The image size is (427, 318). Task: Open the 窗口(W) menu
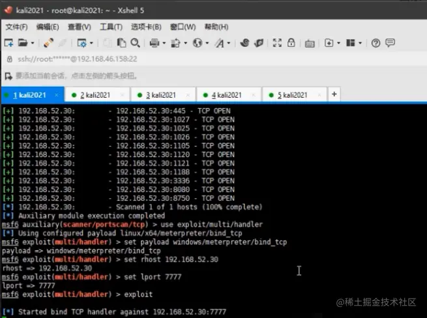pos(183,27)
